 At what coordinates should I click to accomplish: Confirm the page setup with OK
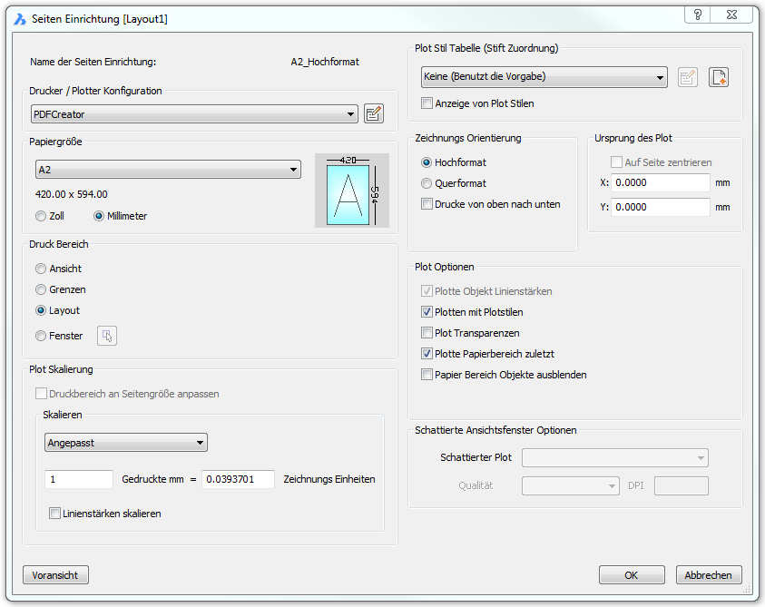tap(632, 575)
